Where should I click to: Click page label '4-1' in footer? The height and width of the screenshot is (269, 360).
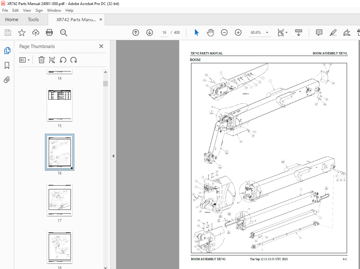point(344,259)
